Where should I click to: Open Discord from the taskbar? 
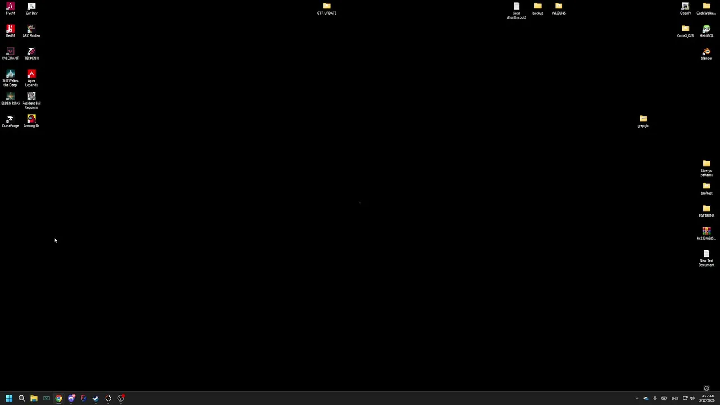[x=71, y=398]
